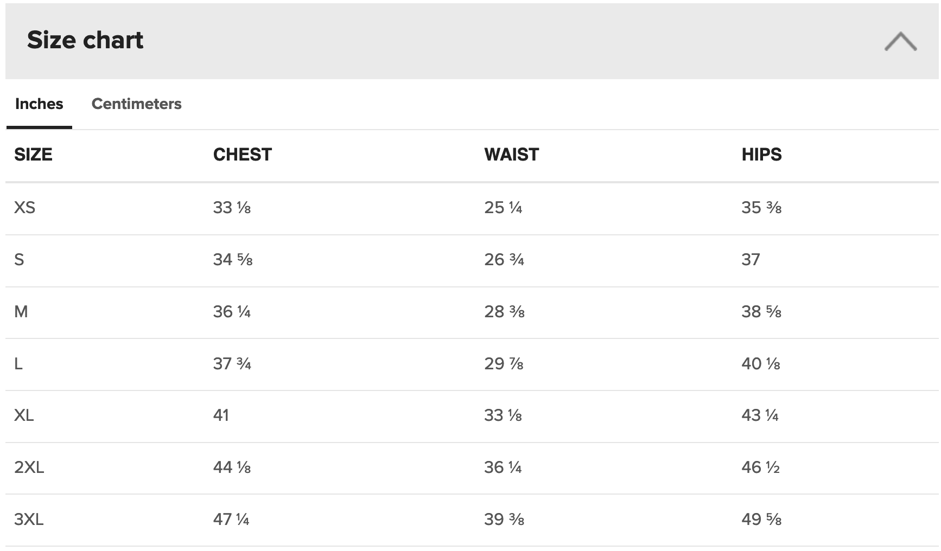
Task: Click the CHEST column header
Action: pos(242,155)
